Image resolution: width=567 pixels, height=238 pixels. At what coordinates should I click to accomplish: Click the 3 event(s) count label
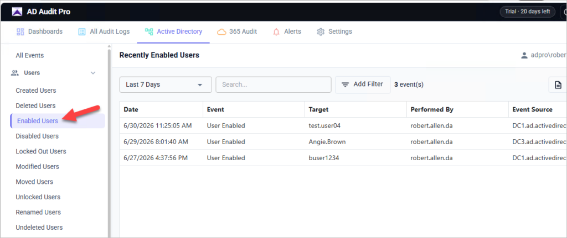[409, 84]
